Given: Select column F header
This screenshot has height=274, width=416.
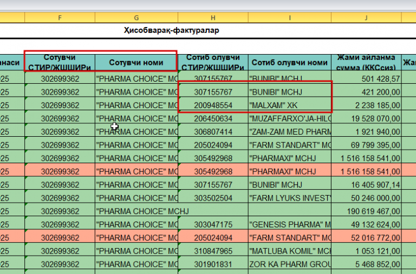Looking at the screenshot, I should [60, 18].
